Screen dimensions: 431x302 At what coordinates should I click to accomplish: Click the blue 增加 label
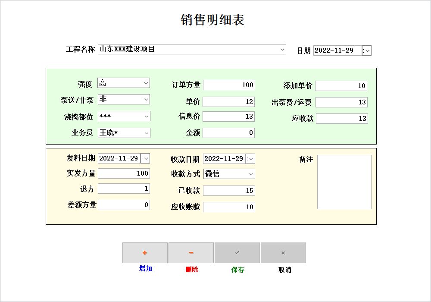point(146,268)
